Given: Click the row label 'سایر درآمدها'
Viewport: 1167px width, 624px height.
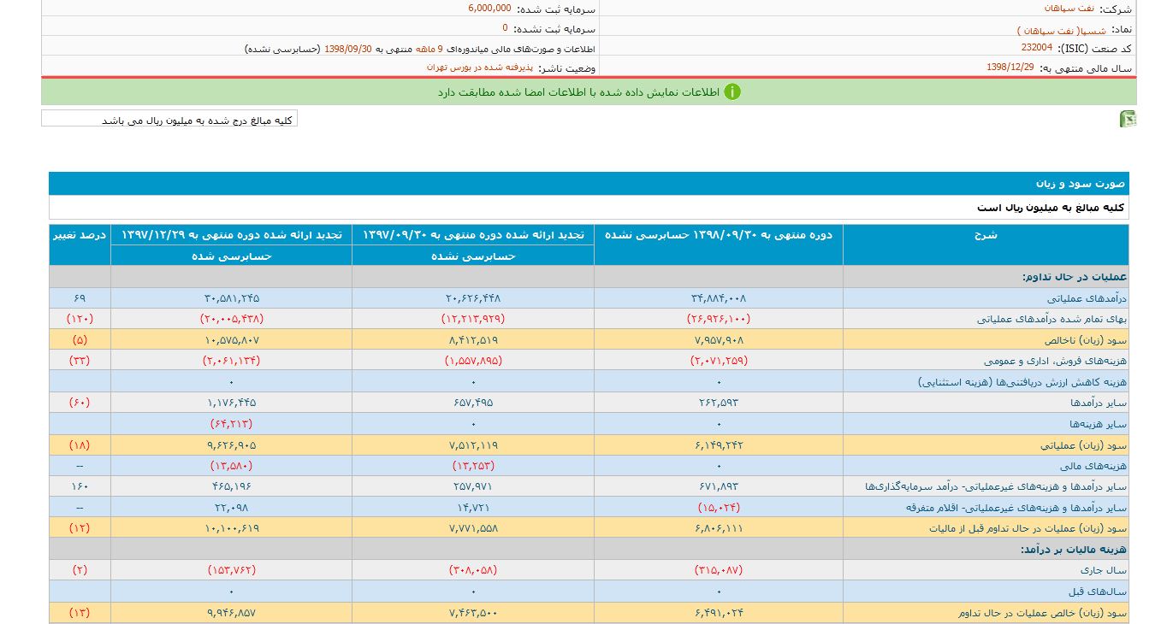Looking at the screenshot, I should [x=1099, y=403].
